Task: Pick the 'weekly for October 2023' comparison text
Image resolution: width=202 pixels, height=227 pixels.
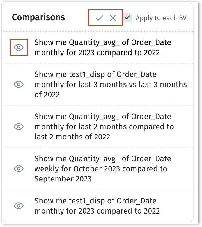Action: (103, 169)
